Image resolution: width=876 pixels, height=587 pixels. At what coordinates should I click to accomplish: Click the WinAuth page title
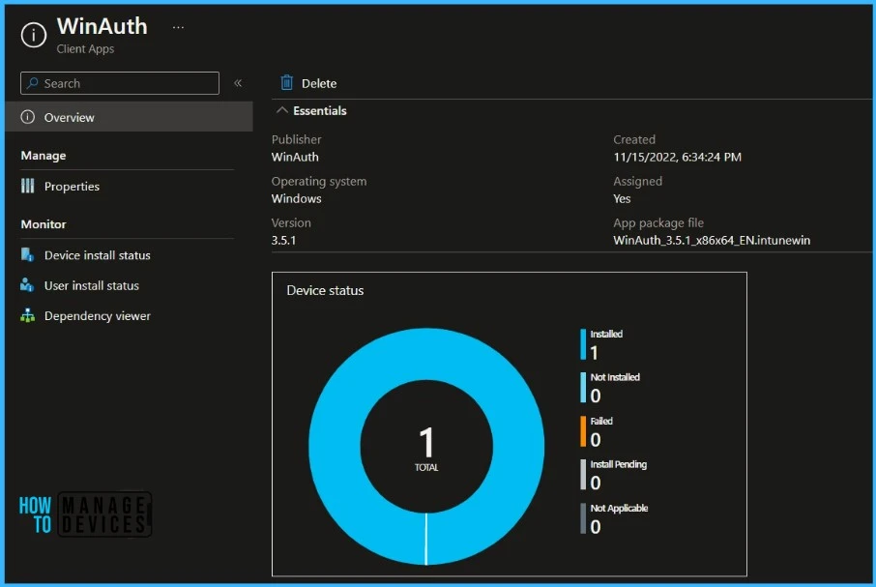[x=102, y=26]
